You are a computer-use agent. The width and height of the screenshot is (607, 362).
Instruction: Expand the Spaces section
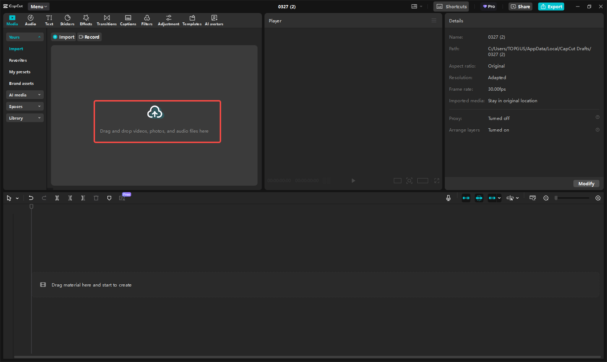click(x=25, y=106)
